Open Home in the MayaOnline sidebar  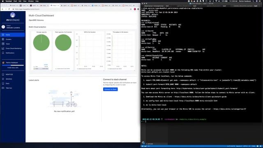[13, 35]
